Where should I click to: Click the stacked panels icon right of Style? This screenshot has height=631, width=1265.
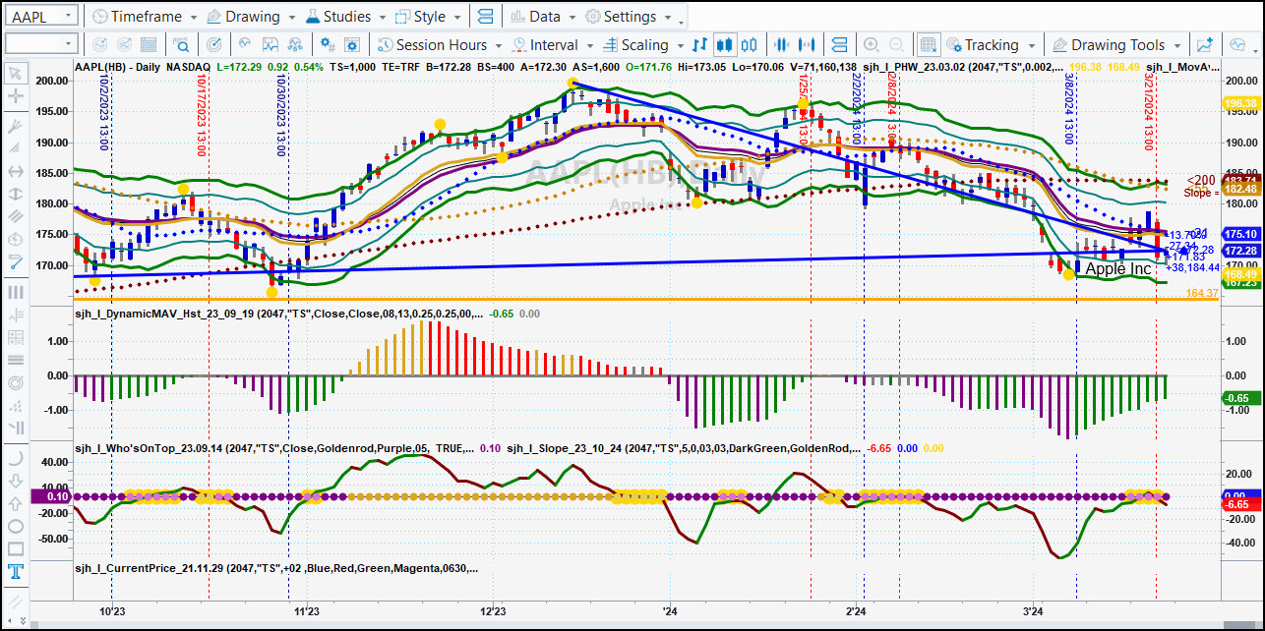tap(484, 17)
